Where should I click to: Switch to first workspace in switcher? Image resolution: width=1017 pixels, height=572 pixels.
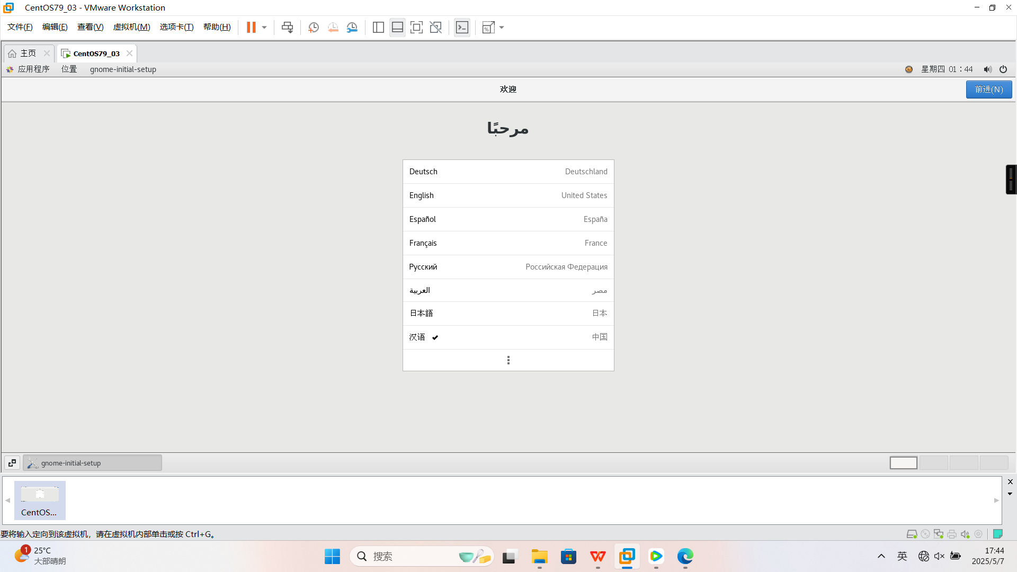[904, 463]
